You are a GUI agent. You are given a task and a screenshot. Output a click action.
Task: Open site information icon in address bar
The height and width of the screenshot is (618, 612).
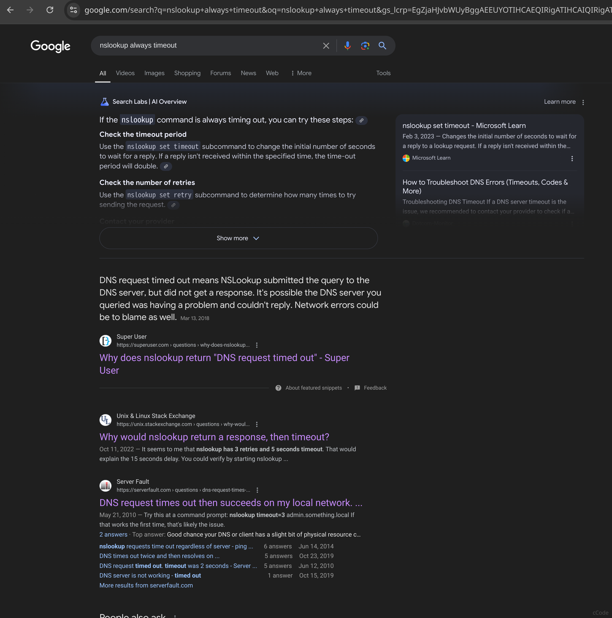pos(73,10)
